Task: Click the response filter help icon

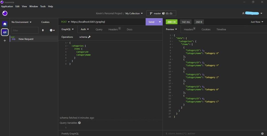Action: point(262,133)
